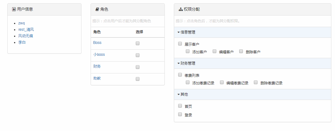Image resolution: width=335 pixels, height=131 pixels.
Task: Select user zwq from the list
Action: pyautogui.click(x=22, y=23)
